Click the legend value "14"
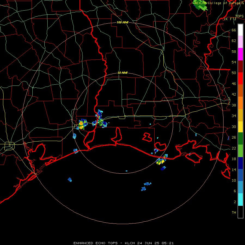This screenshot has width=245, height=245. [x=234, y=170]
